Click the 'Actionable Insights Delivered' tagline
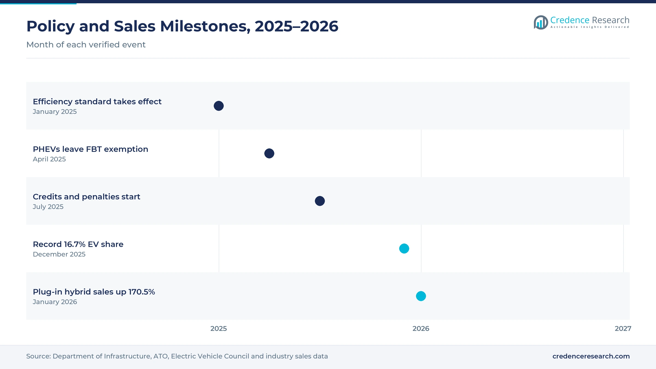Screen dimensions: 656x369 590,27
